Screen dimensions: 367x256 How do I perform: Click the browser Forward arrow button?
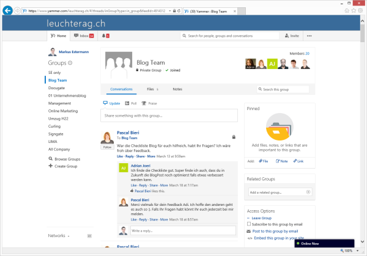(x=17, y=11)
